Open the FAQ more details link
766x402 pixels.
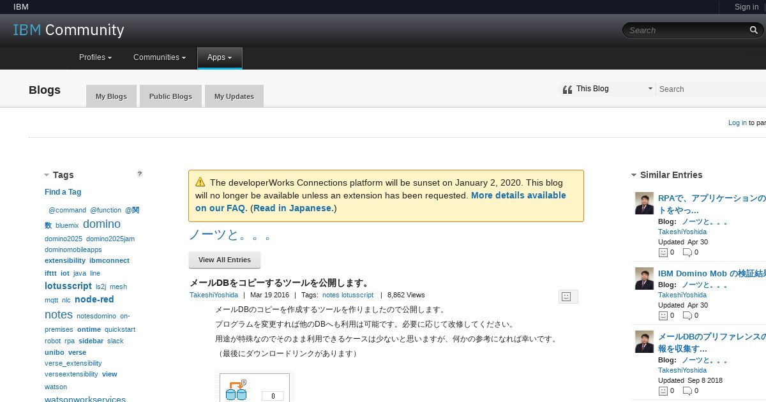tap(380, 202)
